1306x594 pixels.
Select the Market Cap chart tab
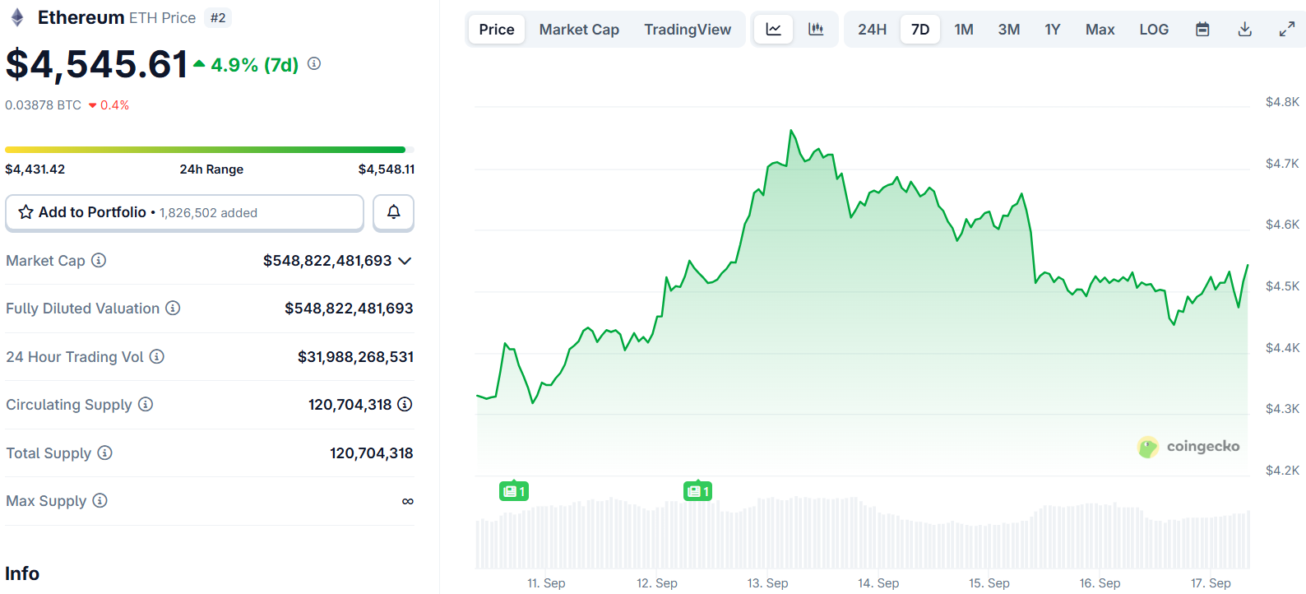tap(579, 30)
